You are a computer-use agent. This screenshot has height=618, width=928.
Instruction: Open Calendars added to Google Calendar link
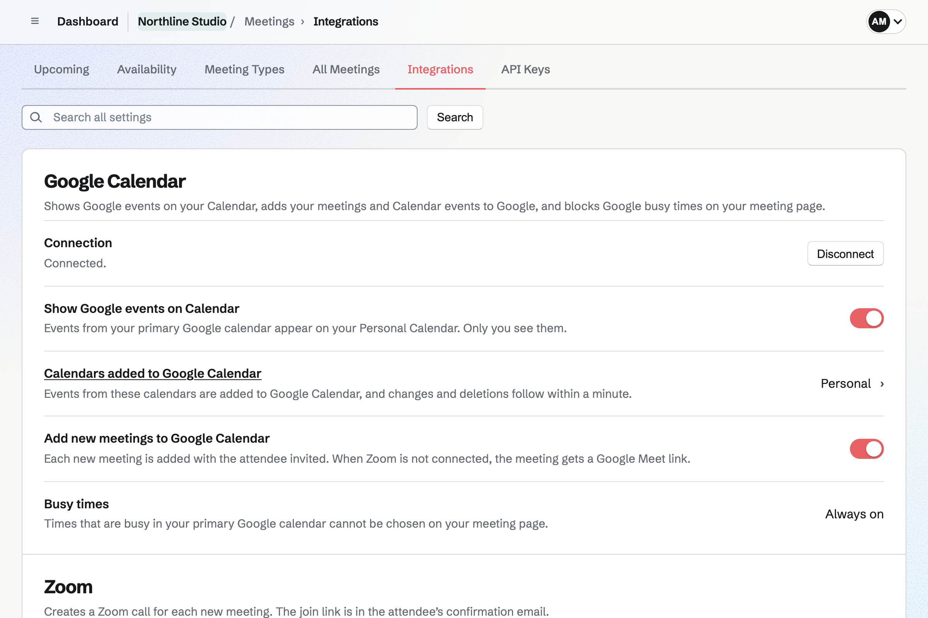[153, 373]
